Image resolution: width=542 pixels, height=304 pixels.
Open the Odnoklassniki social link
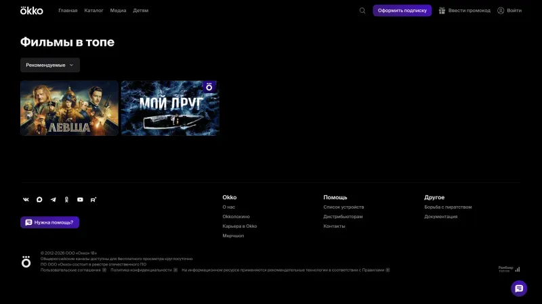tap(66, 199)
